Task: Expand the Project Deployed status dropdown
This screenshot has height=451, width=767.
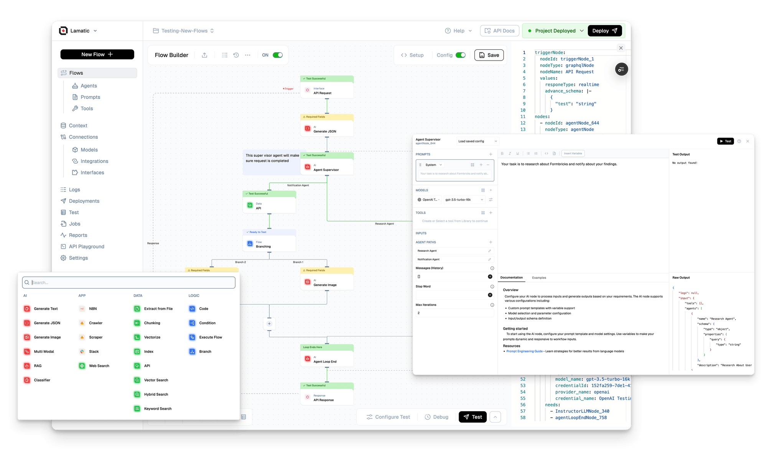Action: click(x=581, y=31)
